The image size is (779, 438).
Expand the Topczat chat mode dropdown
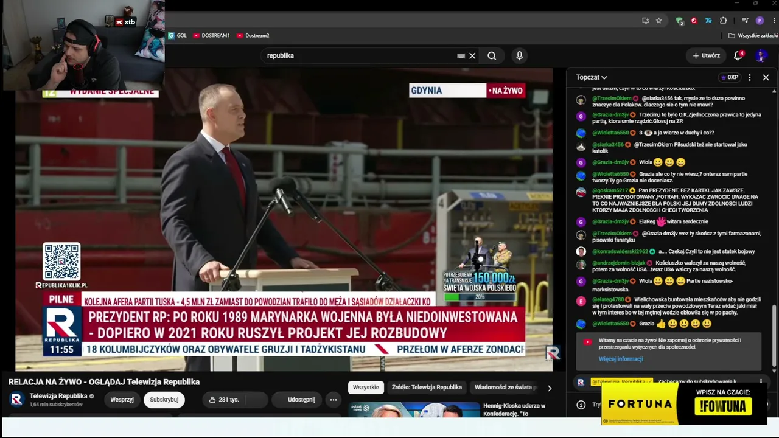pyautogui.click(x=592, y=78)
